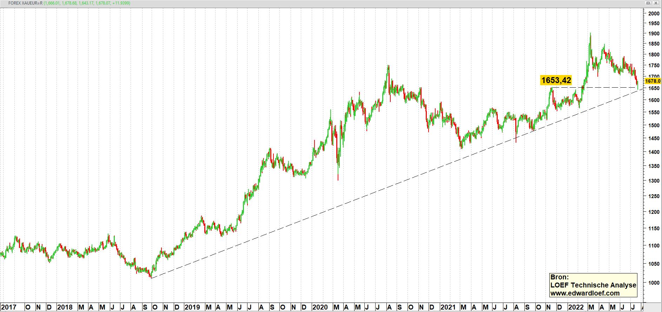Click the 1800 price axis label

(654, 55)
